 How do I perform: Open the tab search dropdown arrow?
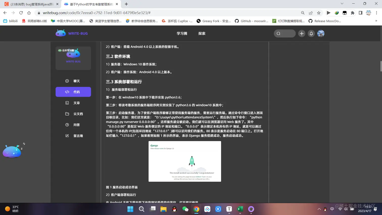(x=342, y=4)
